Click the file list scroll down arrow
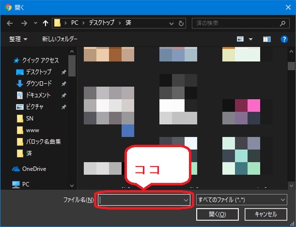 click(291, 186)
